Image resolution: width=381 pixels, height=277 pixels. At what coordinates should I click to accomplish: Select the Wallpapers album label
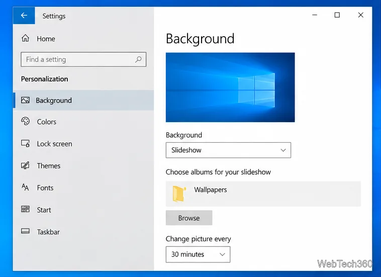click(x=211, y=190)
